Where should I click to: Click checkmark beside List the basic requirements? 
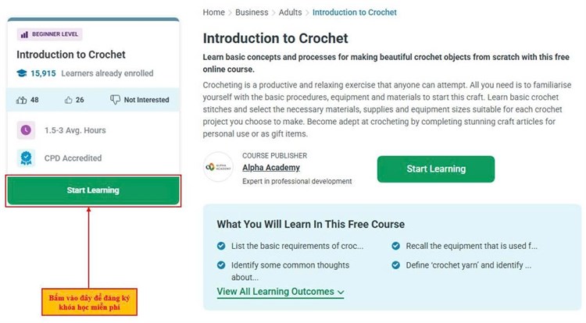221,247
